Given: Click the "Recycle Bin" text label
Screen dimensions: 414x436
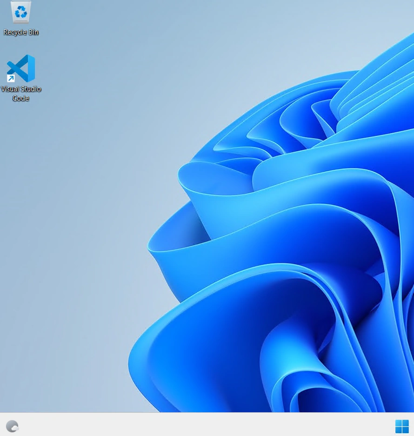Looking at the screenshot, I should point(21,32).
